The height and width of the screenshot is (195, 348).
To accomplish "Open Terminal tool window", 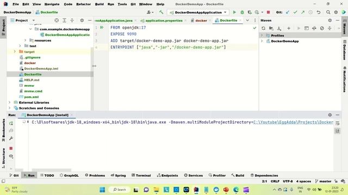I will (x=141, y=175).
